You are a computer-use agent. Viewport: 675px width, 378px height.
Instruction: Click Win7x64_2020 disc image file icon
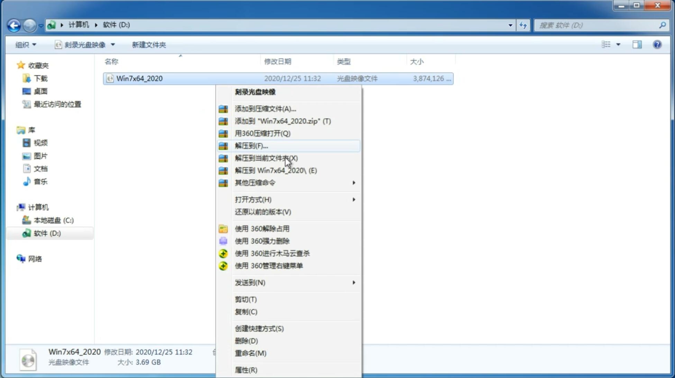coord(110,78)
